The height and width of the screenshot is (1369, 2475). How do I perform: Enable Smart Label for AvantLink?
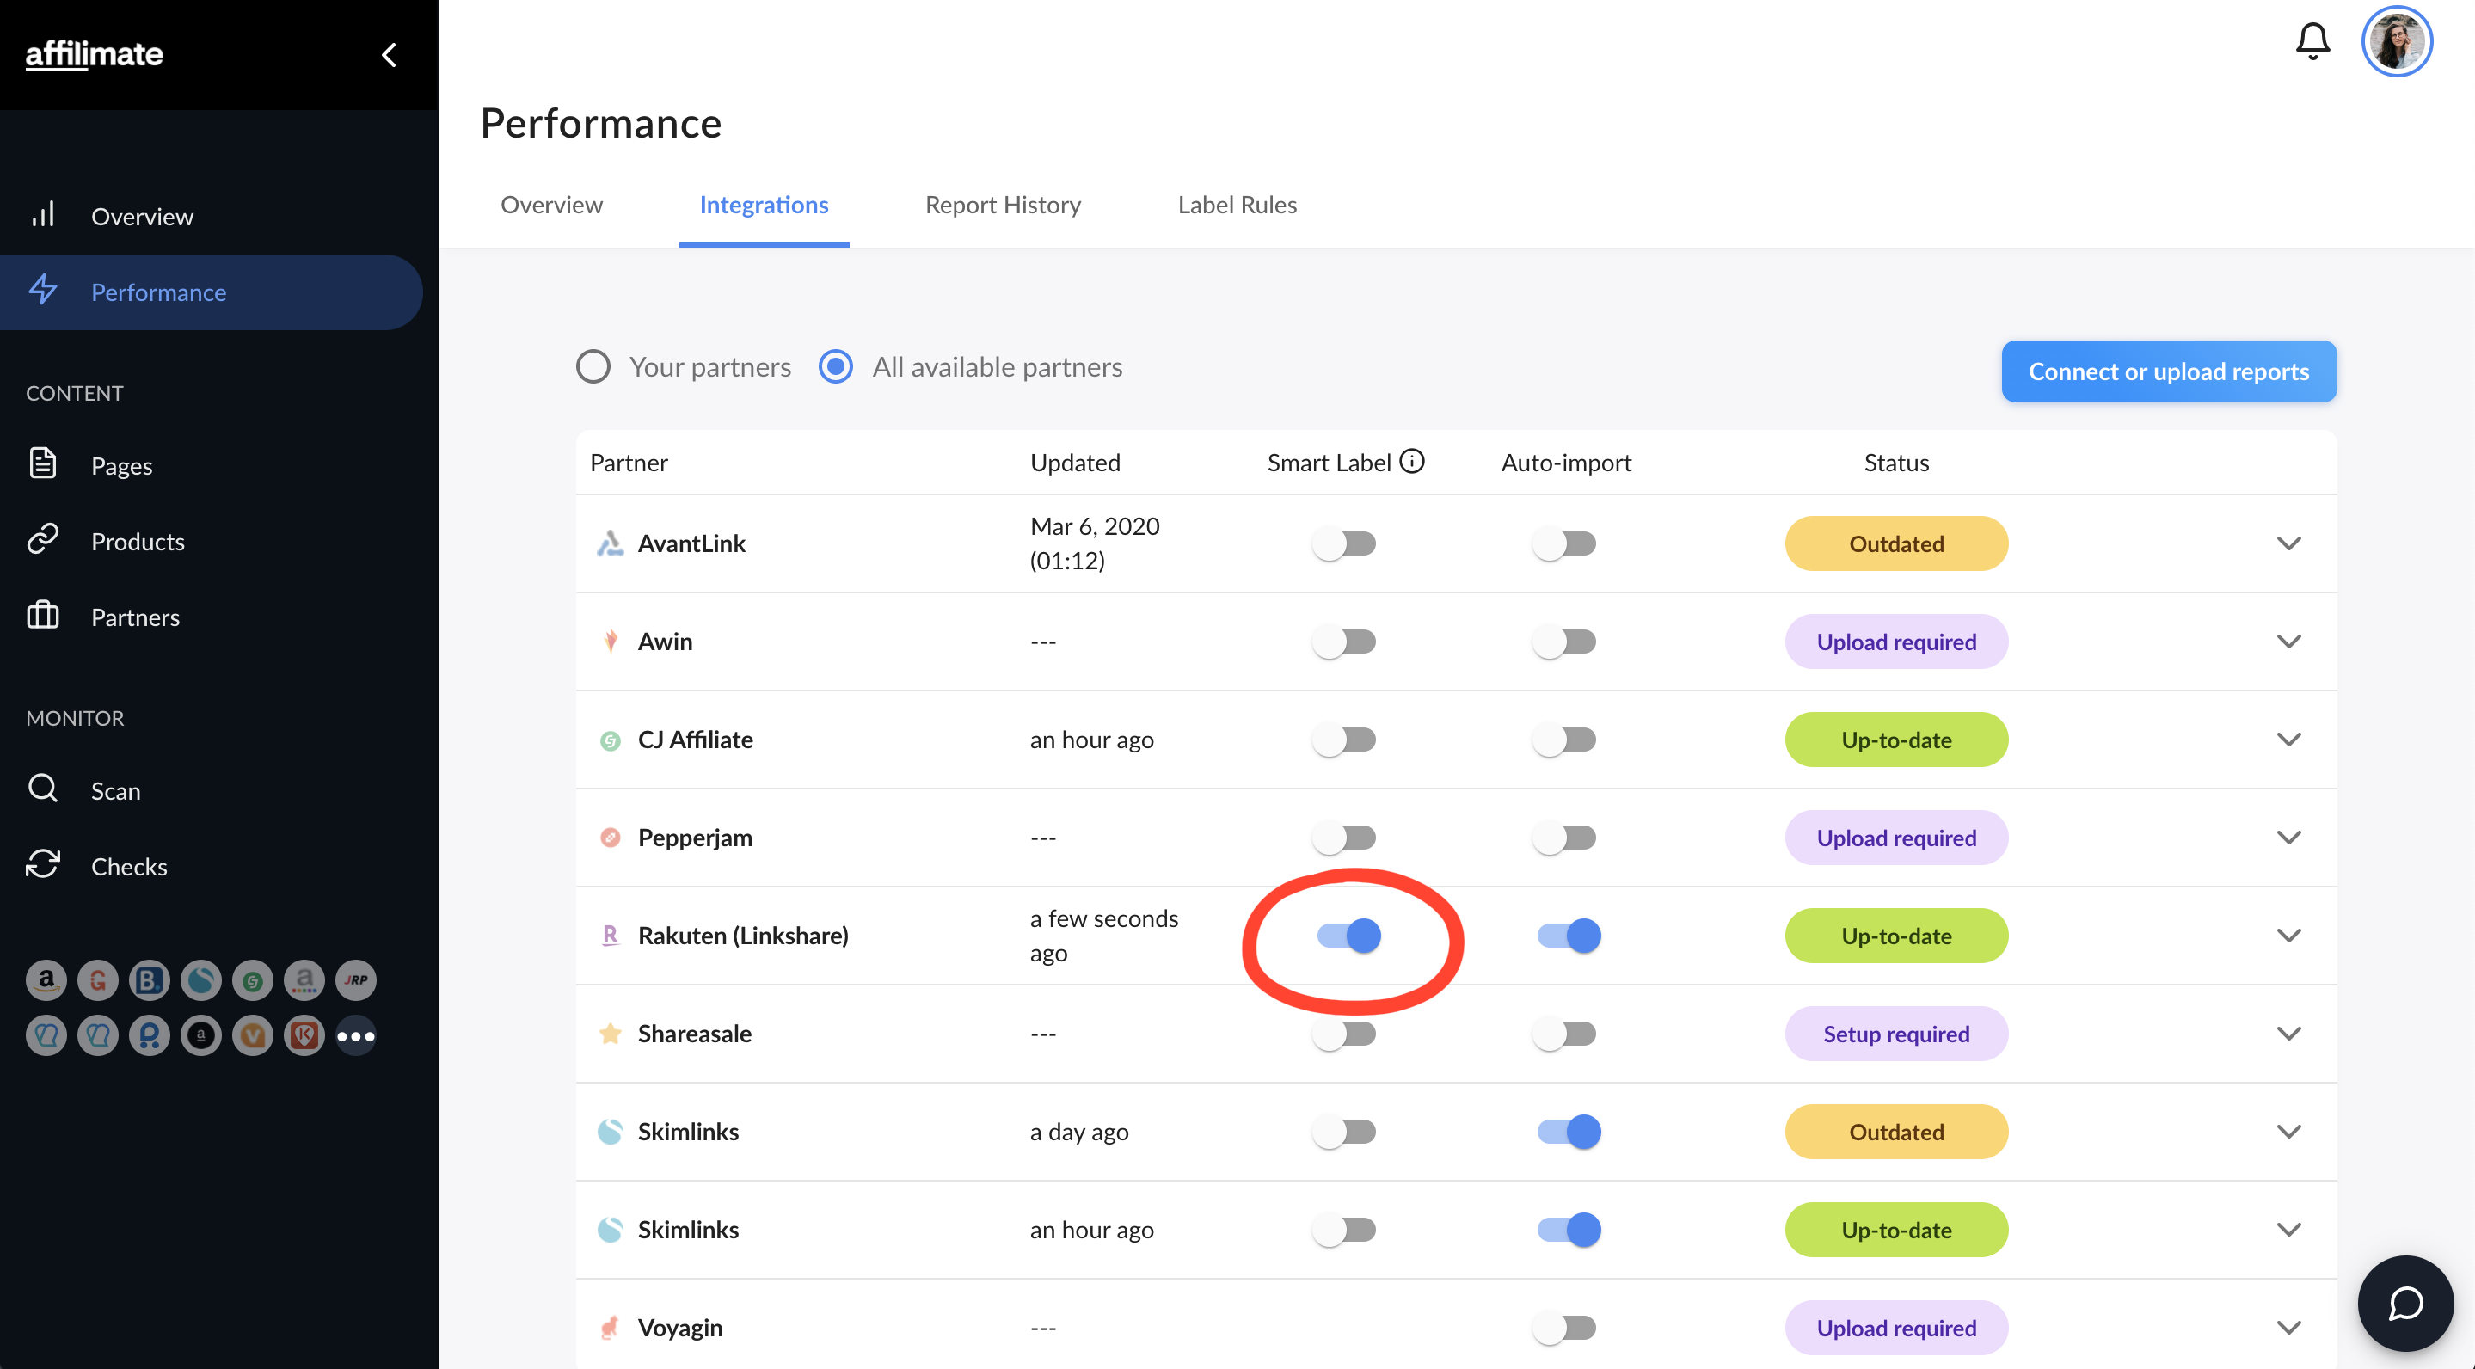(x=1344, y=543)
